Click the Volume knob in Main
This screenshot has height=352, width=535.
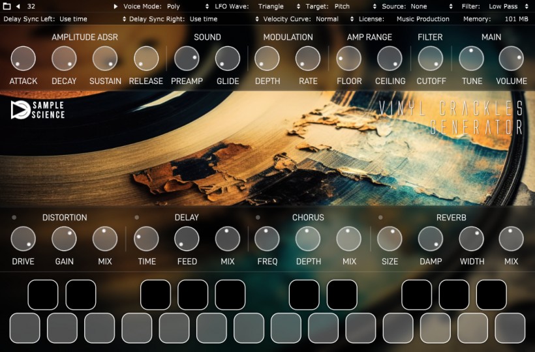click(512, 59)
